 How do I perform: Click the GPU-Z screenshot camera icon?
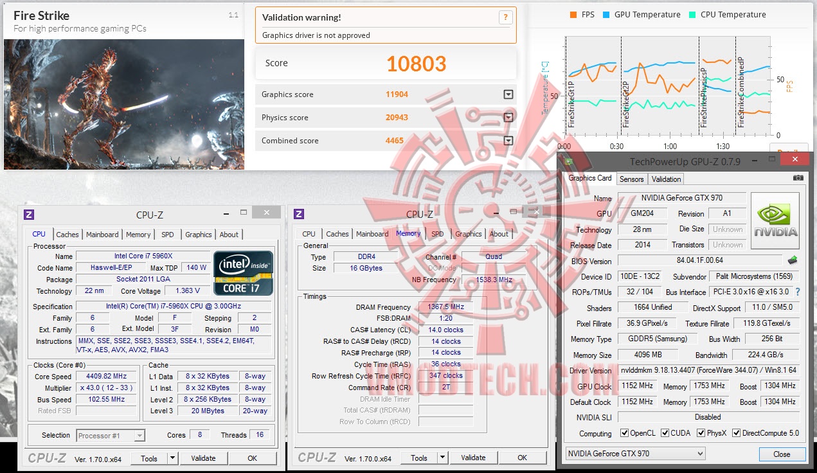point(798,178)
